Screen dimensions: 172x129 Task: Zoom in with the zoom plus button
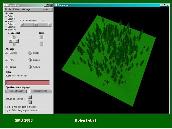(41, 37)
